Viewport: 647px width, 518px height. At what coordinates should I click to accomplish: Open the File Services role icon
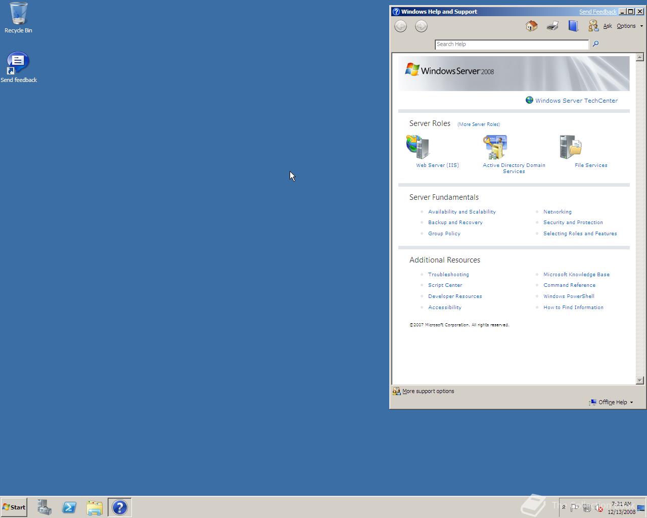571,147
